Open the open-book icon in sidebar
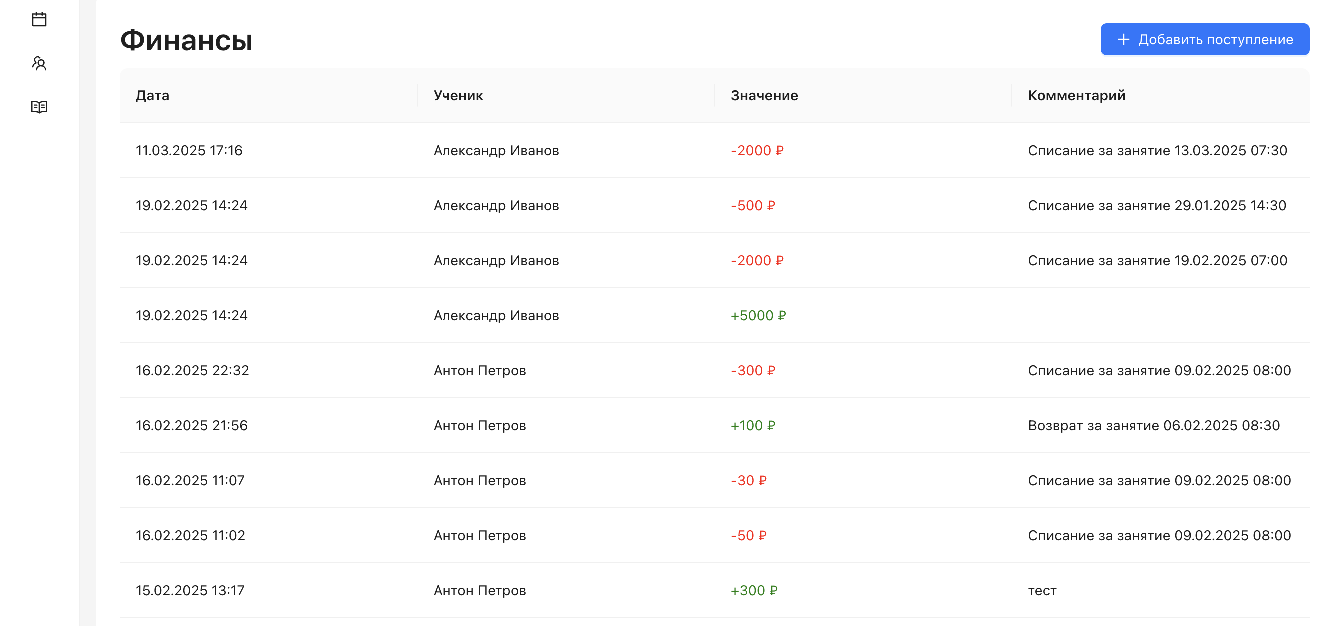Viewport: 1329px width, 626px height. [x=39, y=107]
